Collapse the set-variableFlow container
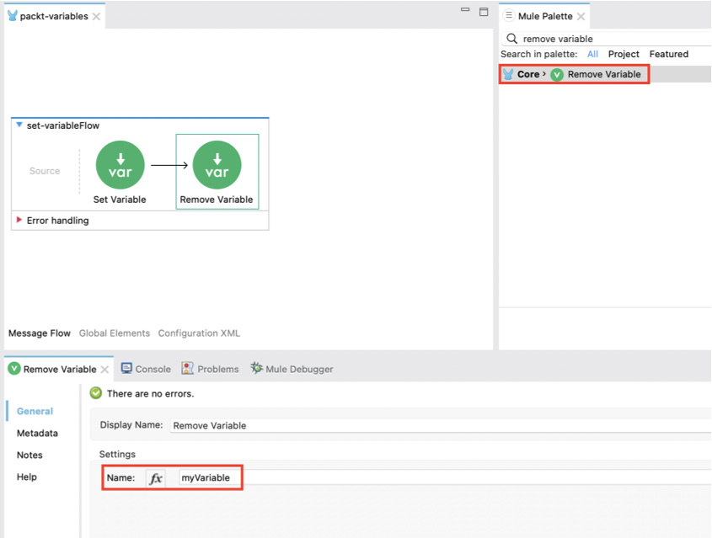This screenshot has width=712, height=538. pos(19,123)
